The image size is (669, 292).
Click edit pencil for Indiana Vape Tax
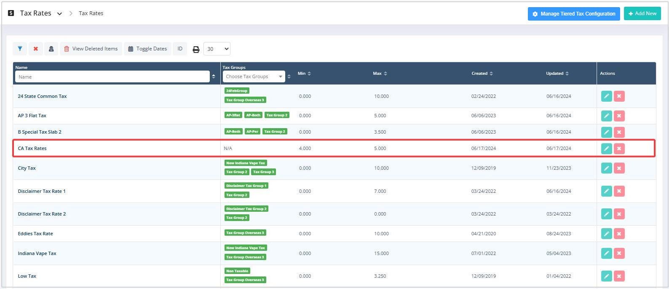[x=606, y=253]
